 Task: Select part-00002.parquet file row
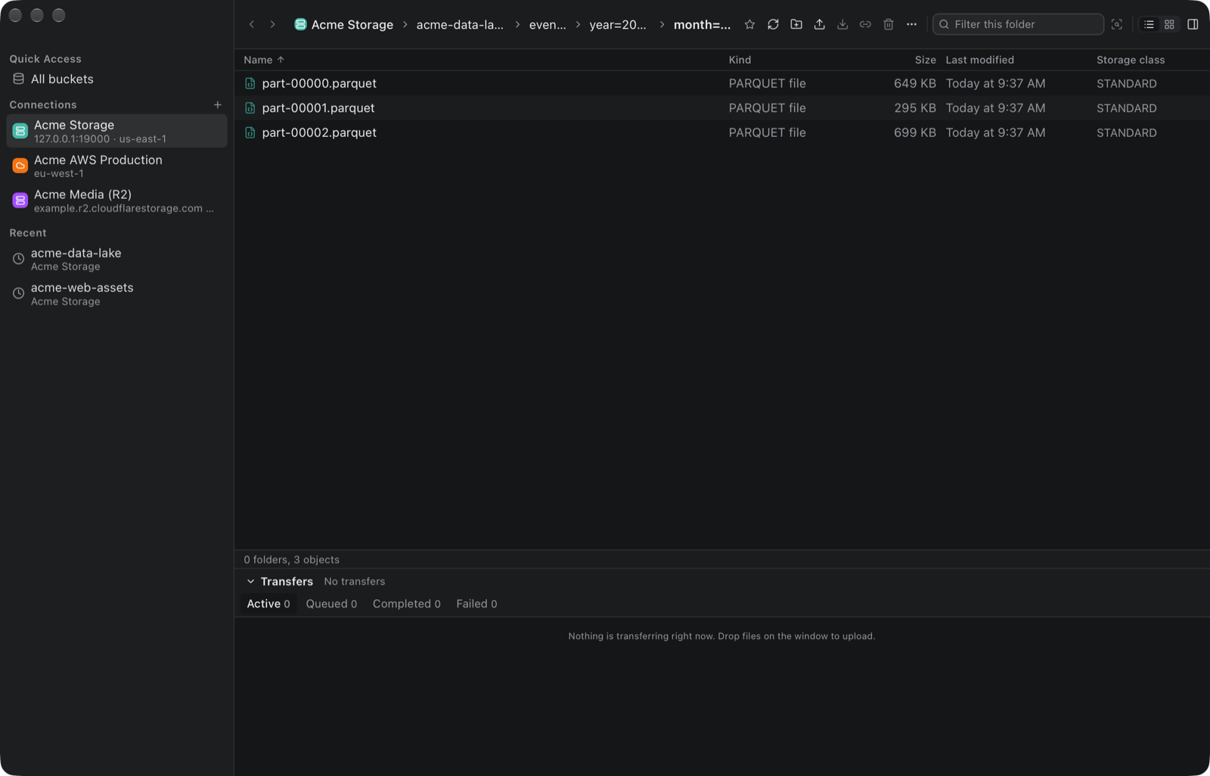click(721, 132)
